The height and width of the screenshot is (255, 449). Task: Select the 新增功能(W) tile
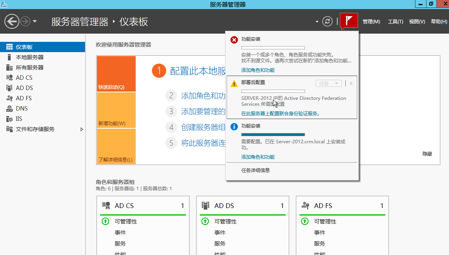coord(116,110)
